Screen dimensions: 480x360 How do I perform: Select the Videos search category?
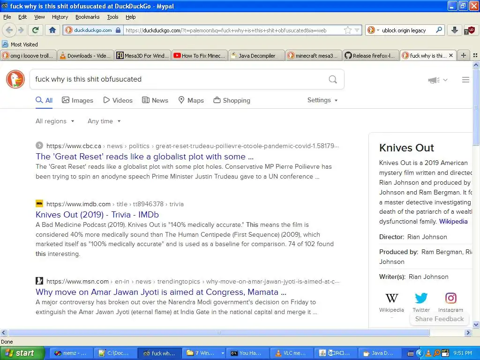[x=118, y=100]
